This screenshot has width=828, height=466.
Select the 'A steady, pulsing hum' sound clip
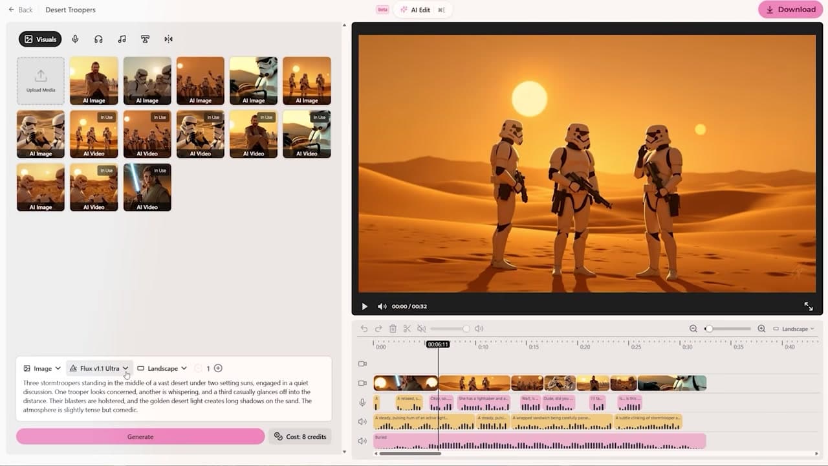coord(424,422)
